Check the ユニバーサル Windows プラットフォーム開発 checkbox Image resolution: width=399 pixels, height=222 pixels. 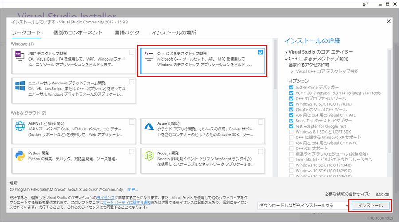coord(132,82)
